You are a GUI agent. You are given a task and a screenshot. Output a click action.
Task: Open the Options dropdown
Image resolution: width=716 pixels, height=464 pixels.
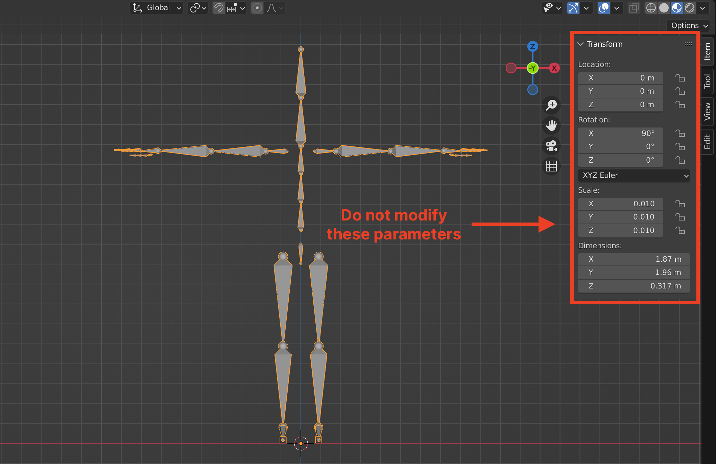click(689, 25)
